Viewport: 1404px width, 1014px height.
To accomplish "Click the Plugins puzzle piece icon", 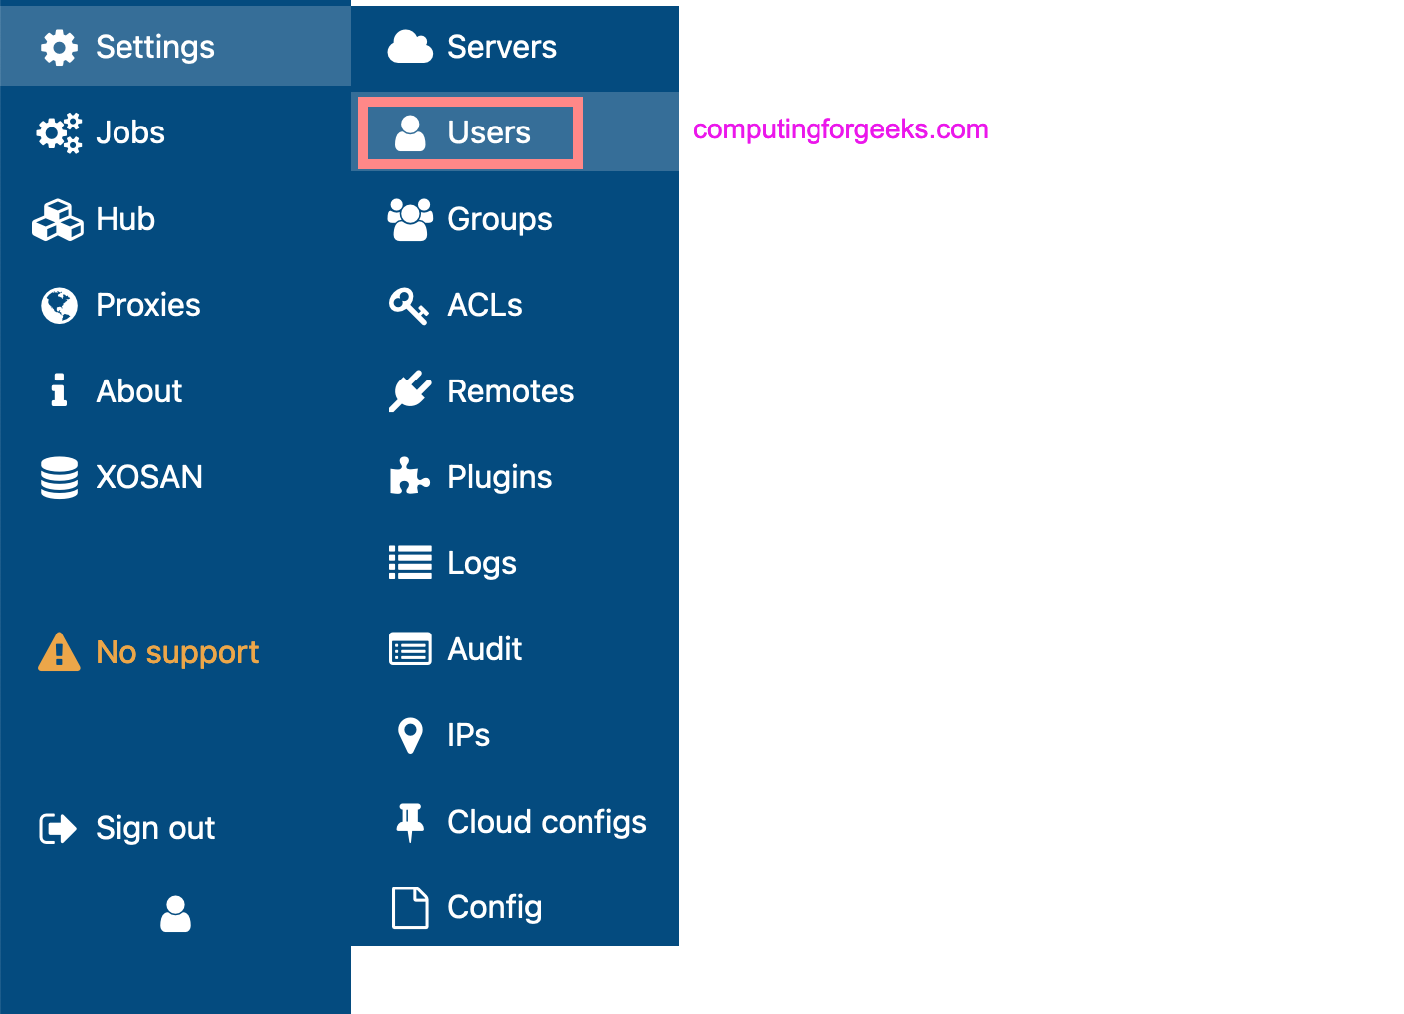I will pos(409,476).
